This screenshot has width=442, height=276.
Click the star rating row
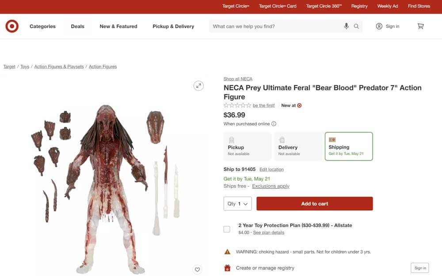pyautogui.click(x=237, y=105)
